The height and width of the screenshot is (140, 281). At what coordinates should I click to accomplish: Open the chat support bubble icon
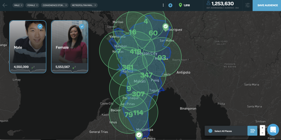[273, 130]
